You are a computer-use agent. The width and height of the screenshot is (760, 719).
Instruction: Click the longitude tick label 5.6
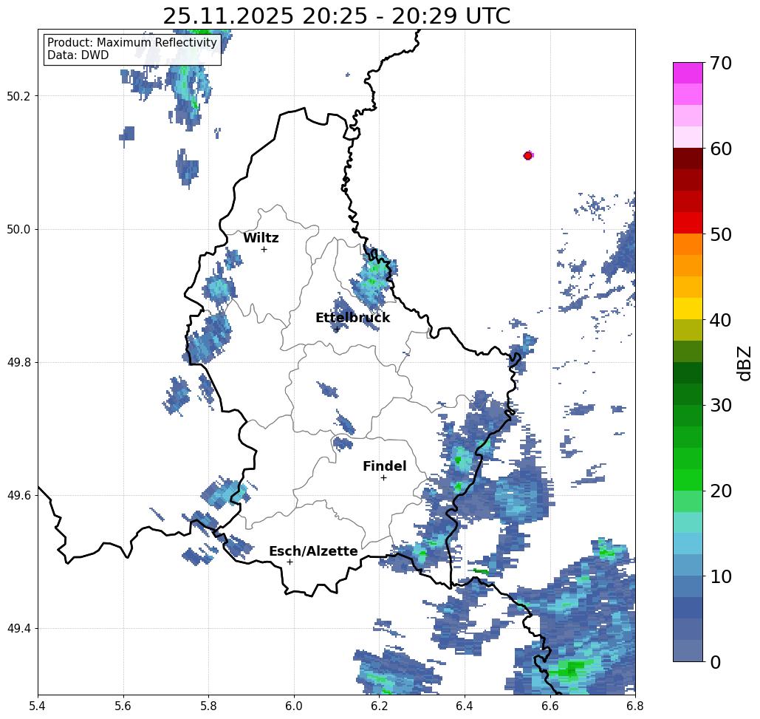point(123,706)
